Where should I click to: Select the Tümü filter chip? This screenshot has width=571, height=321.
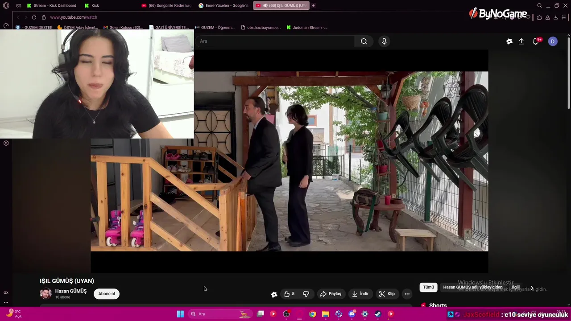pyautogui.click(x=428, y=287)
